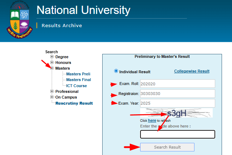Open the Rescrutiny Result link
Viewport: 232px width, 155px height.
[x=74, y=103]
